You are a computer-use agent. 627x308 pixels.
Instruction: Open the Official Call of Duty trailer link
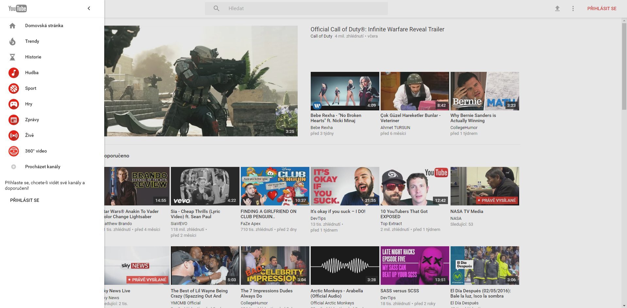(377, 29)
